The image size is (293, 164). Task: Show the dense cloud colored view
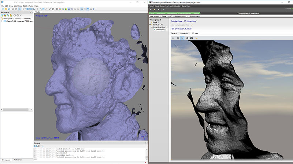tap(60, 9)
